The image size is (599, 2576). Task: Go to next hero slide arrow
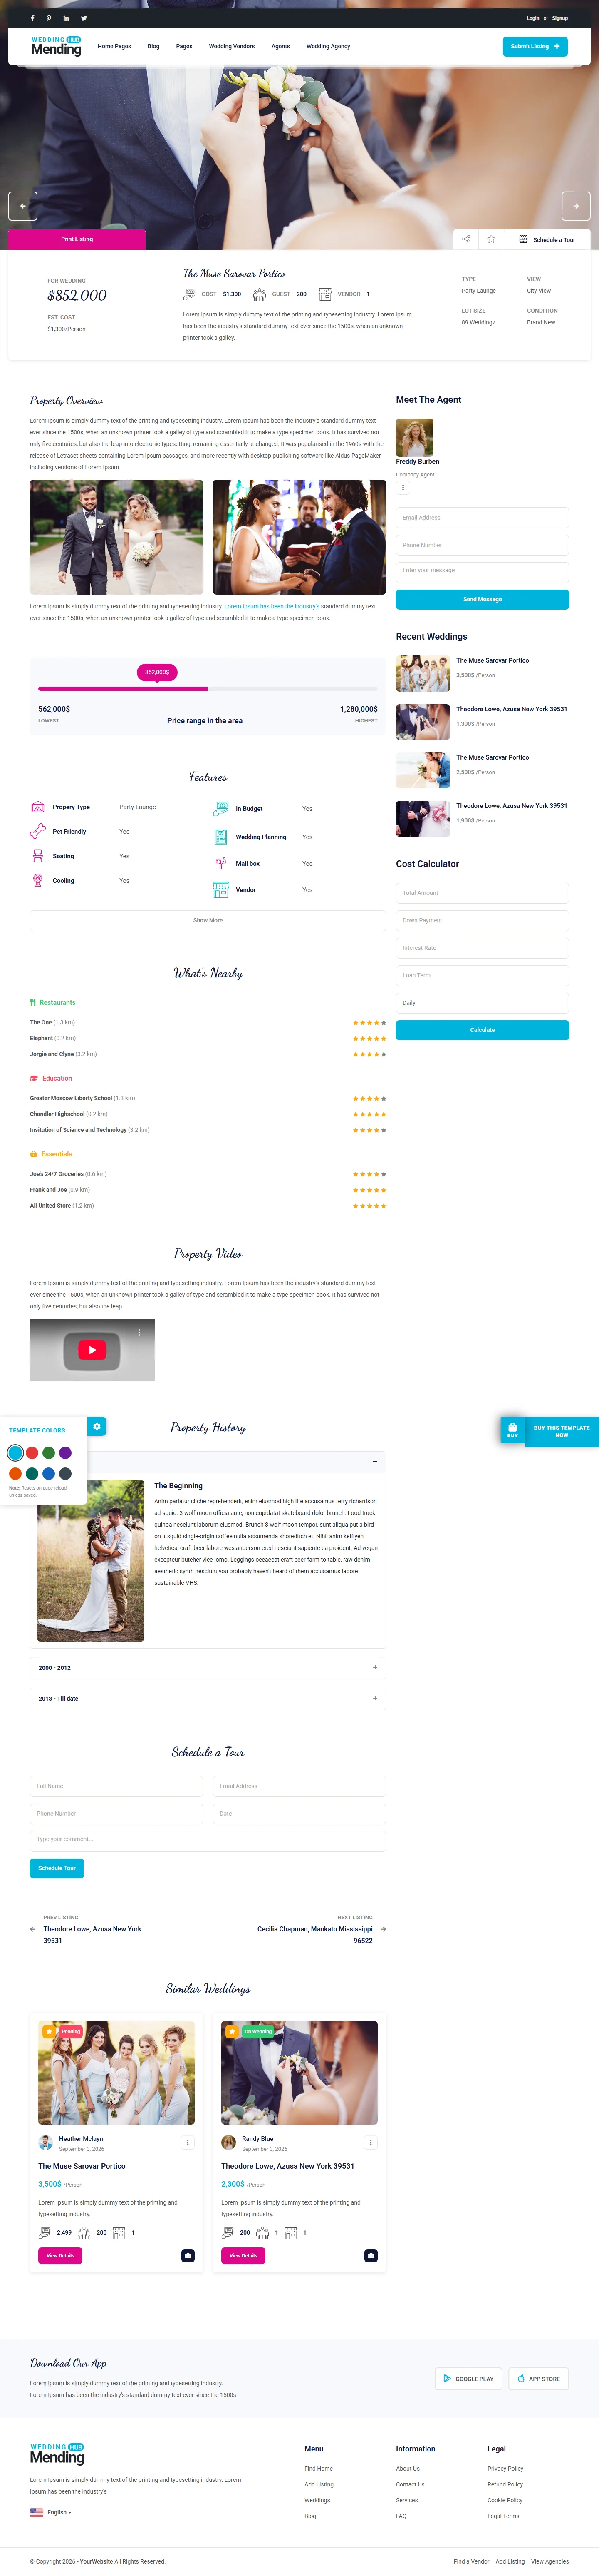tap(576, 206)
